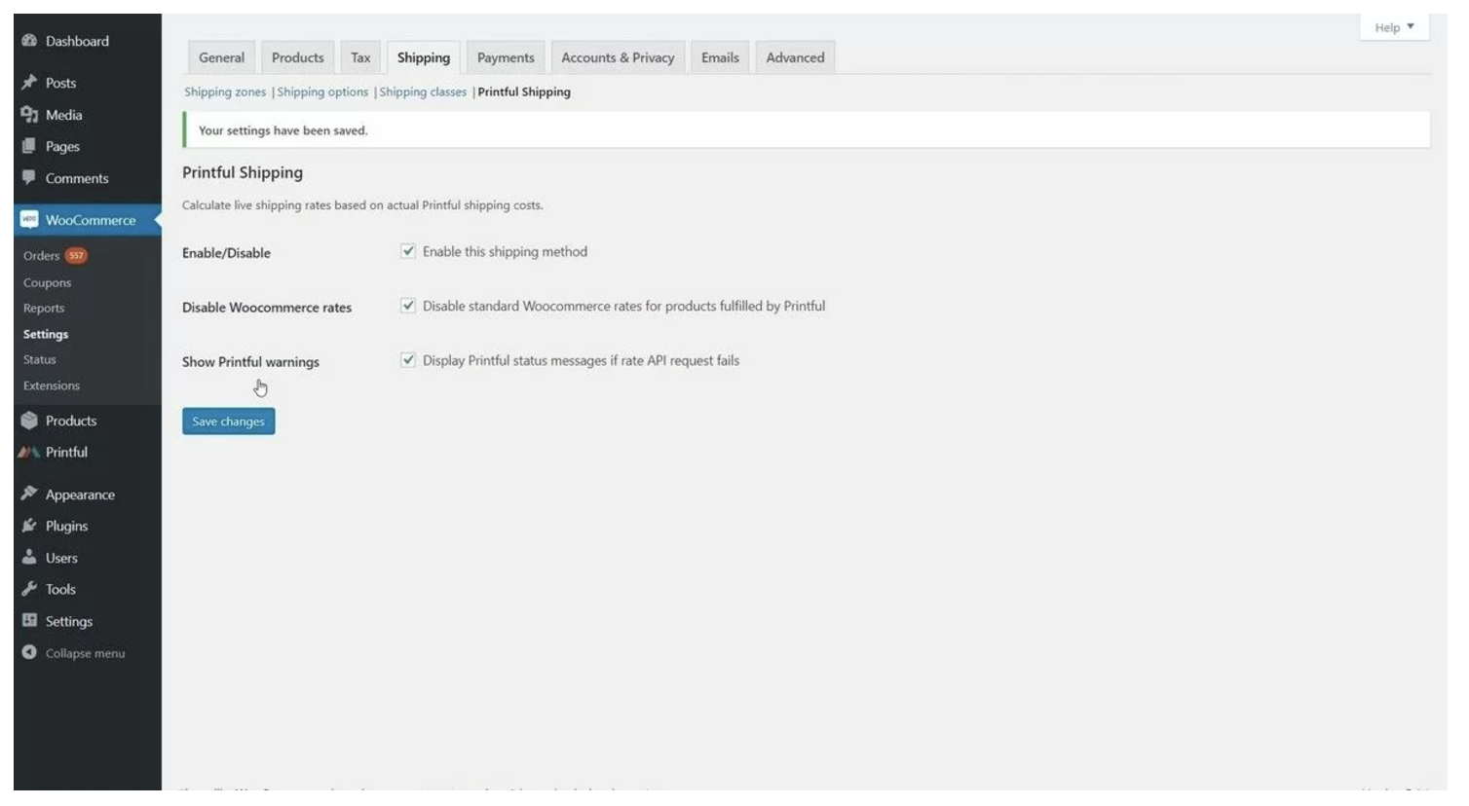
Task: Click the Save changes button
Action: click(x=229, y=421)
